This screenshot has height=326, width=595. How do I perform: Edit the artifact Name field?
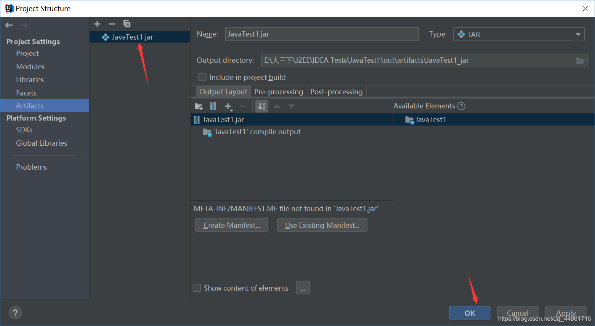[x=322, y=34]
